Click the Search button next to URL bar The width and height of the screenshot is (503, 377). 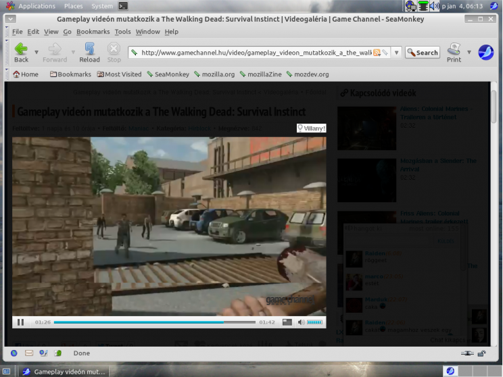[x=423, y=53]
